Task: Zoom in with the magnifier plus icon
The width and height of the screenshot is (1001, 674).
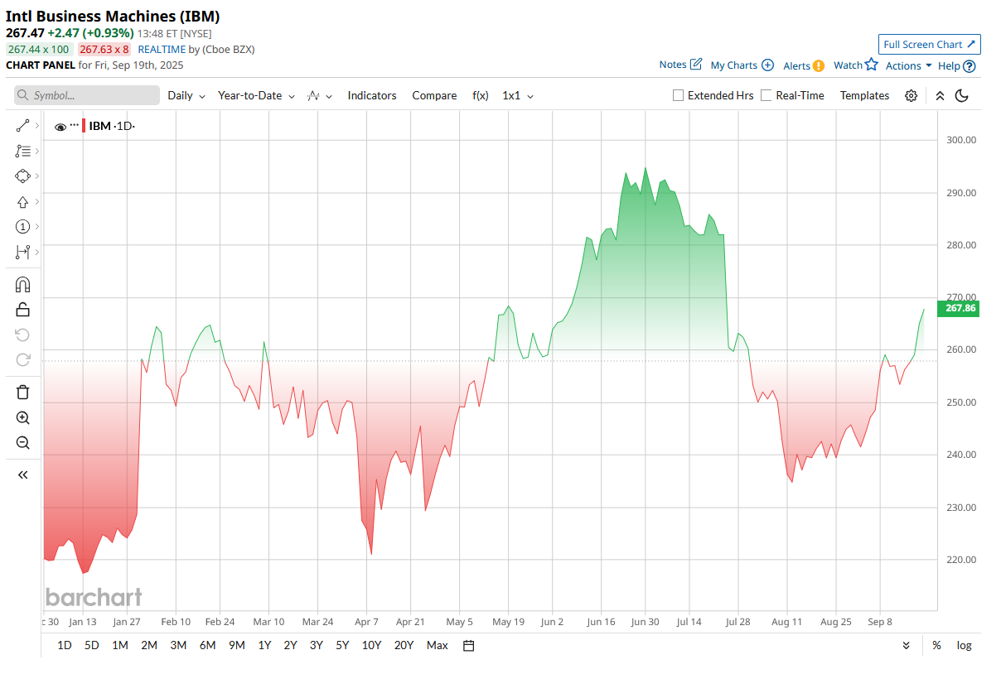Action: (x=22, y=418)
